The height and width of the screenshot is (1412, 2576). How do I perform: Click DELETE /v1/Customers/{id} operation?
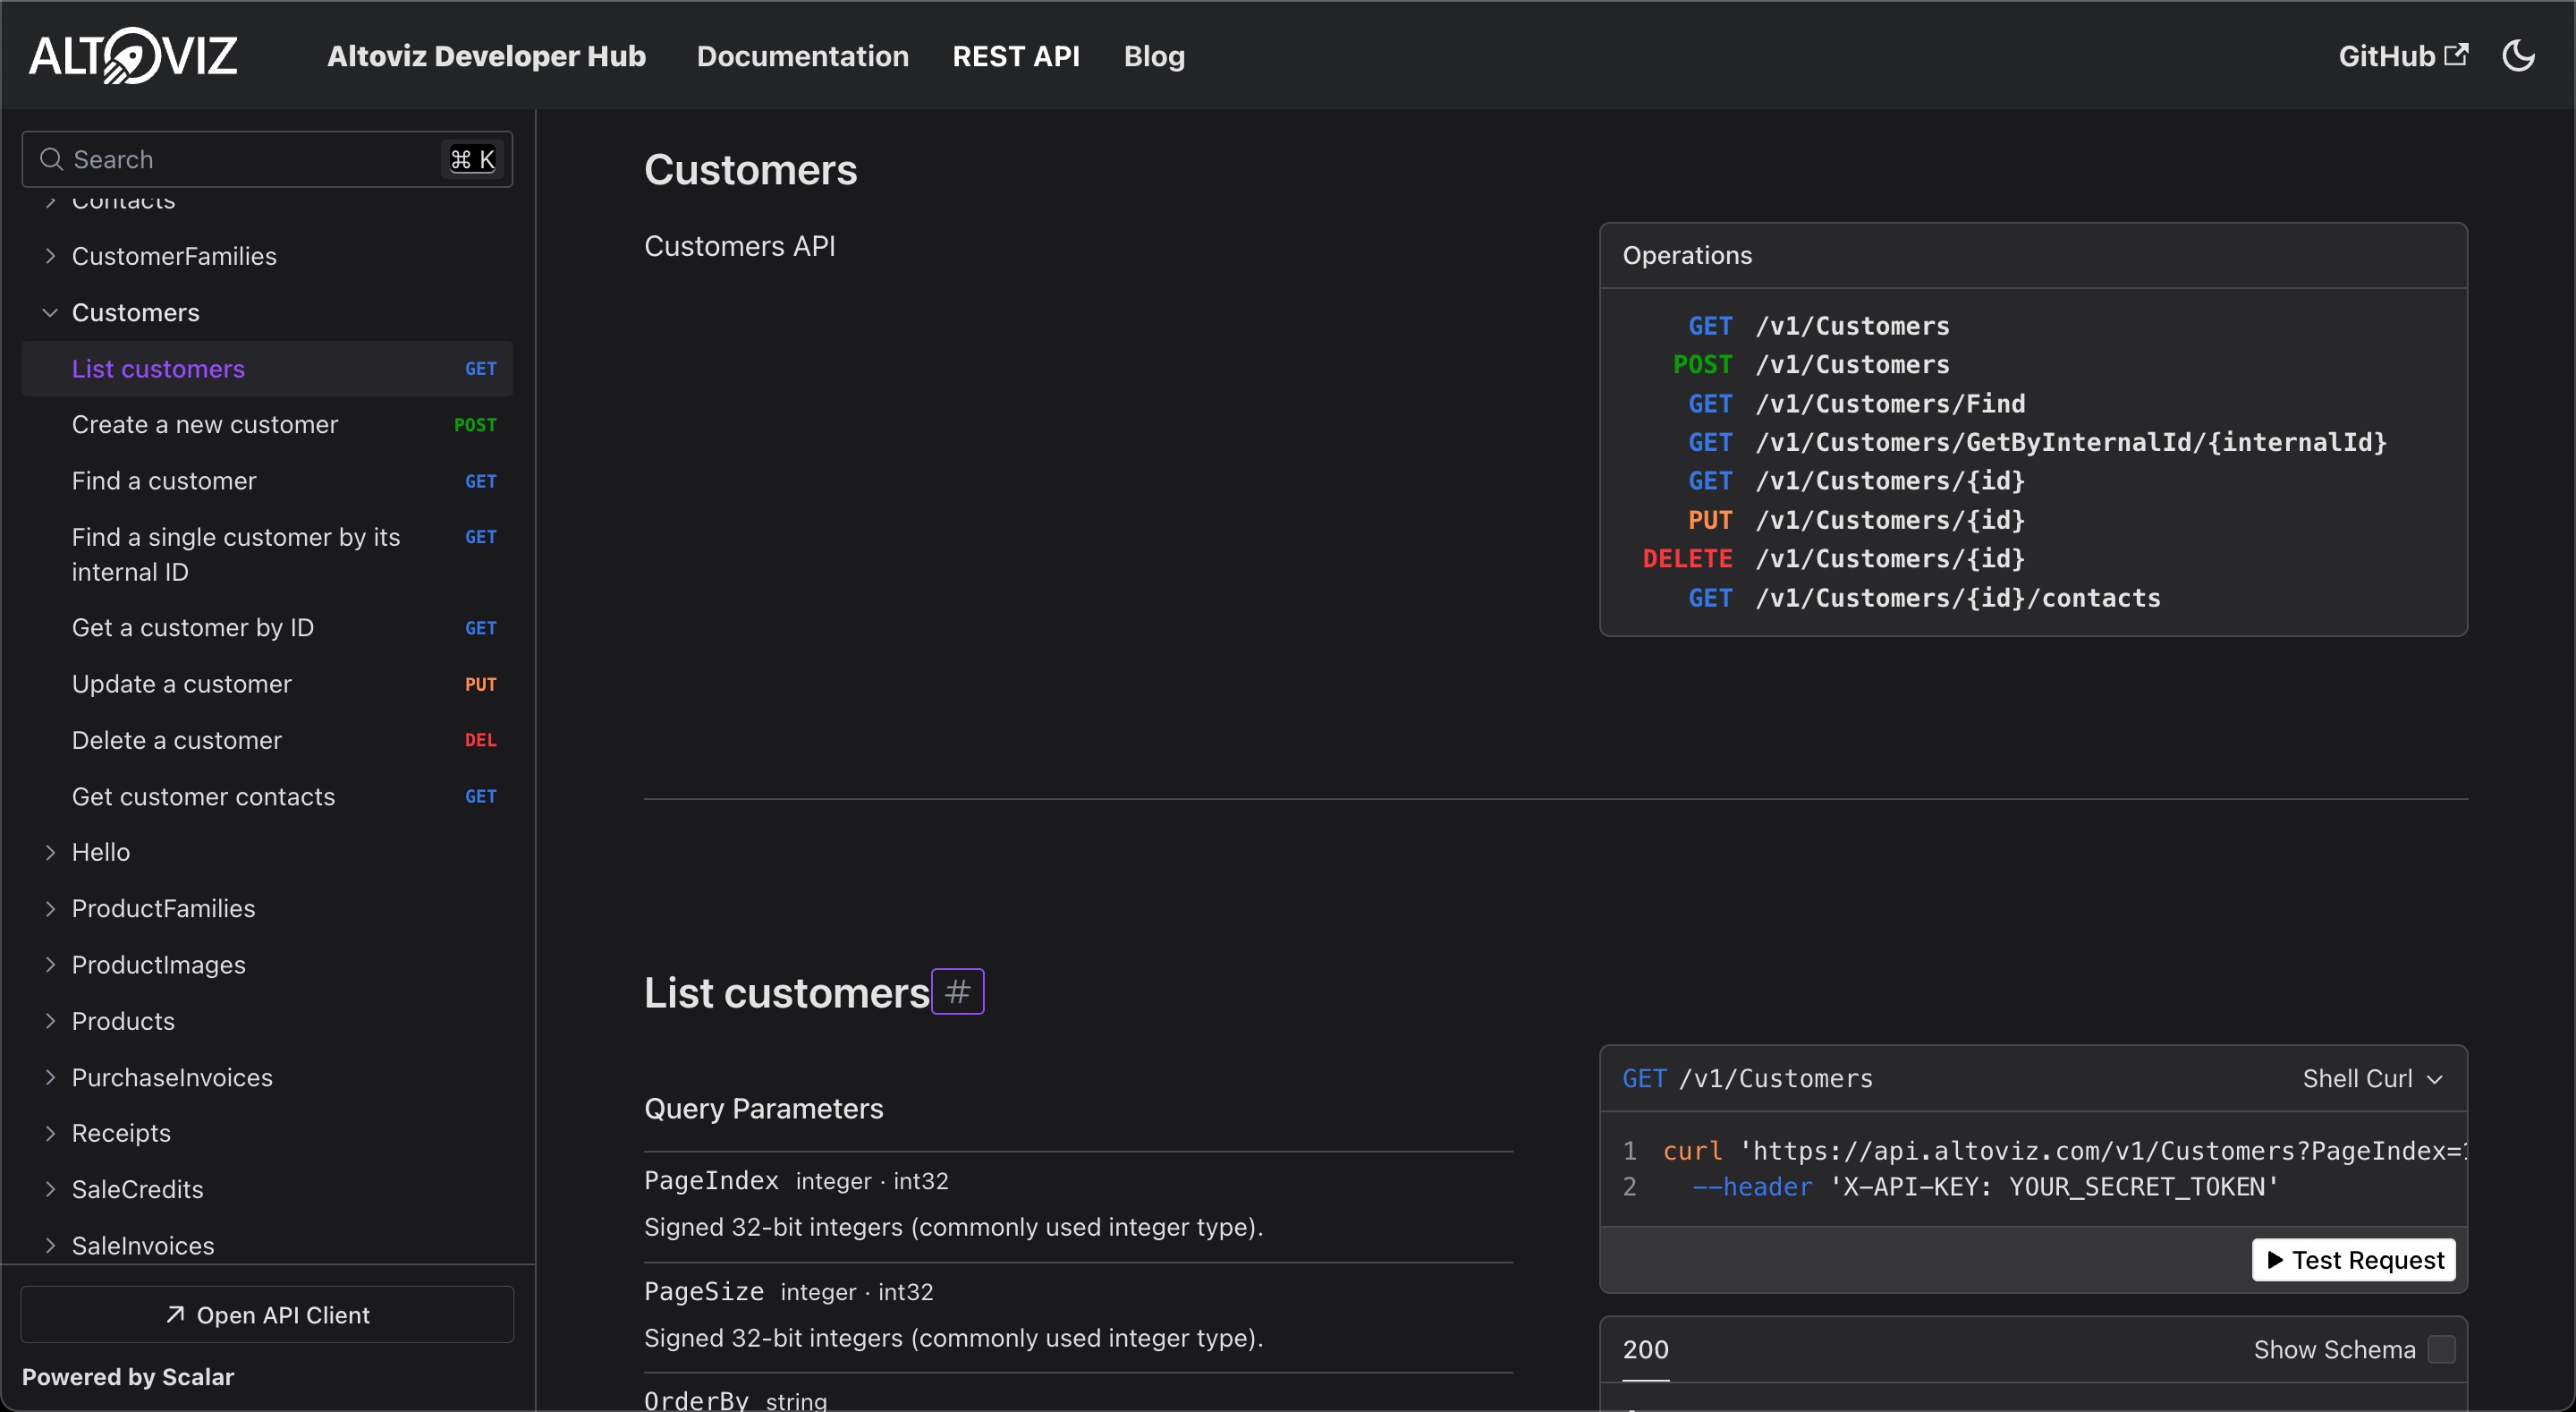pyautogui.click(x=1834, y=558)
